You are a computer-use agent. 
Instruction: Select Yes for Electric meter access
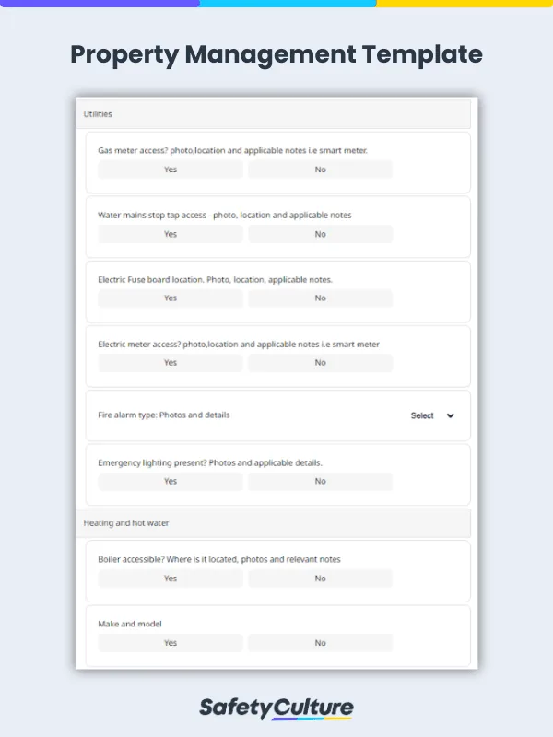pyautogui.click(x=171, y=363)
